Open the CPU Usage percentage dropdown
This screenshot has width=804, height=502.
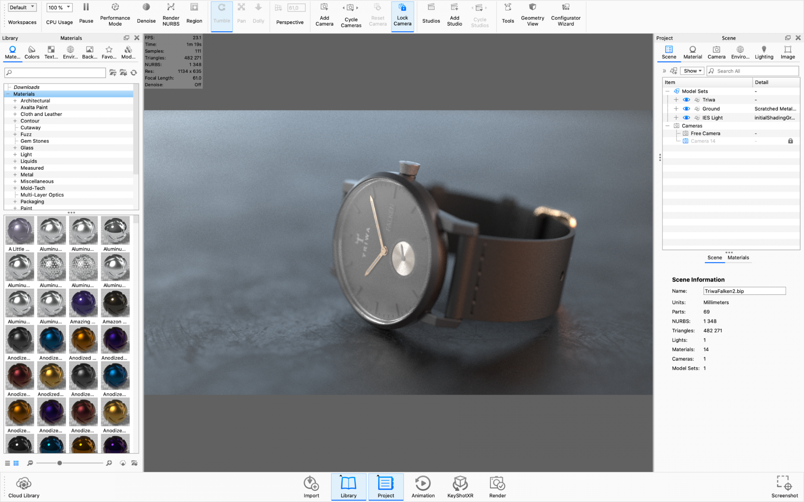pyautogui.click(x=59, y=8)
